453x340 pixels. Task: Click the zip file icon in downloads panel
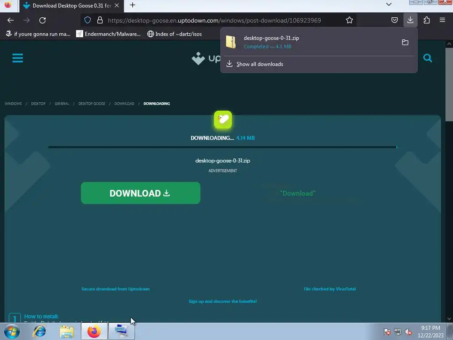[x=231, y=42]
